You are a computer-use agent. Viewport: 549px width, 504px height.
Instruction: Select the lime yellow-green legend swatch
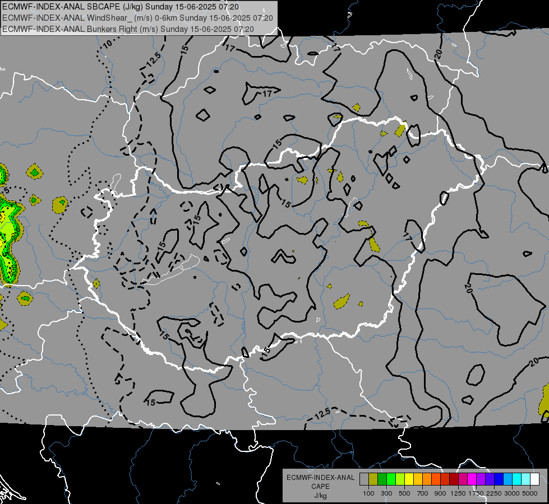(x=400, y=479)
